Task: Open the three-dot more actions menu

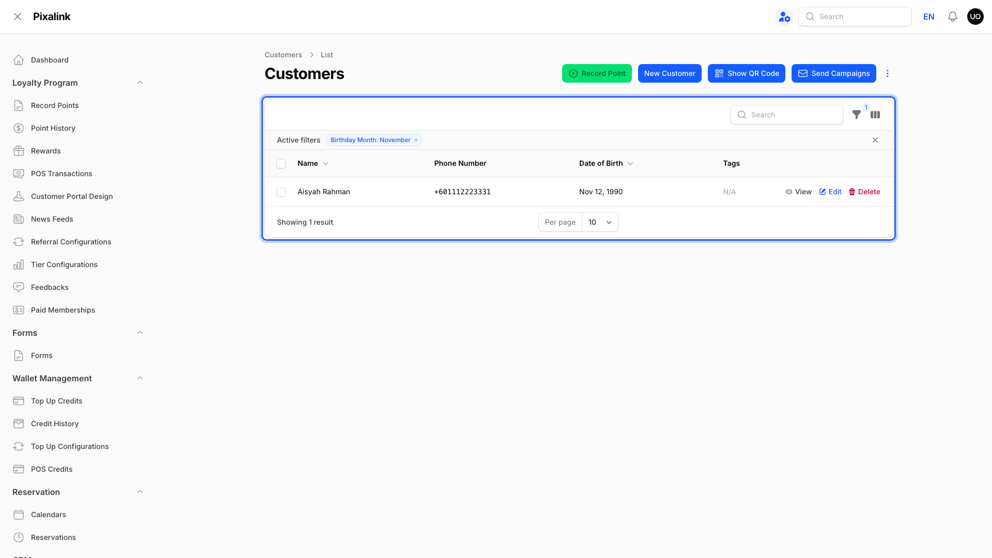Action: pos(888,73)
